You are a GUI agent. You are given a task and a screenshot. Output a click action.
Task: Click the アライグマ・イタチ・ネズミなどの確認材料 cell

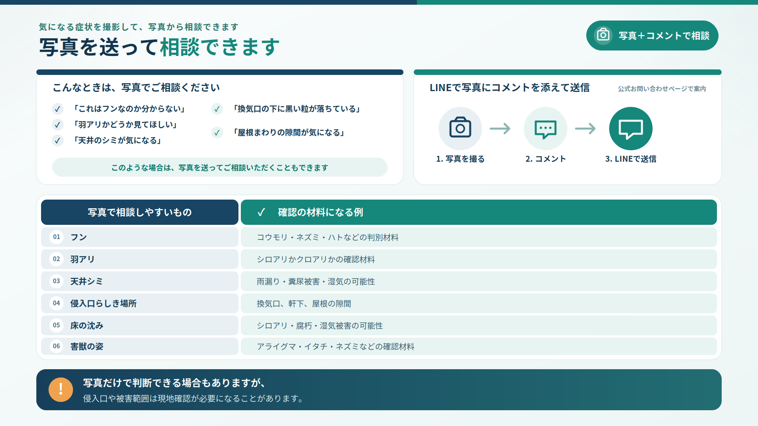479,346
